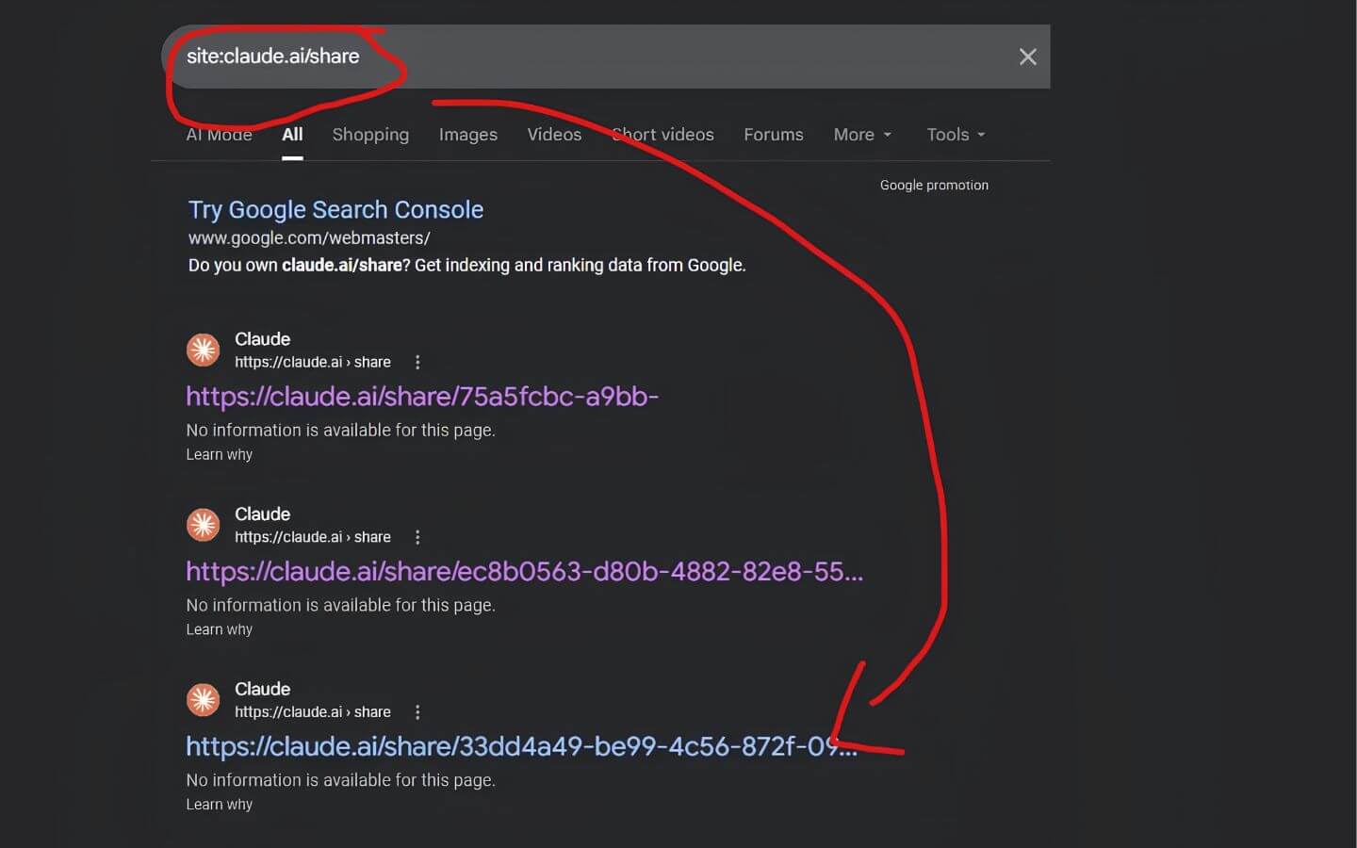Click the www.google.com/webmasters/ URL text
1357x848 pixels.
309,238
